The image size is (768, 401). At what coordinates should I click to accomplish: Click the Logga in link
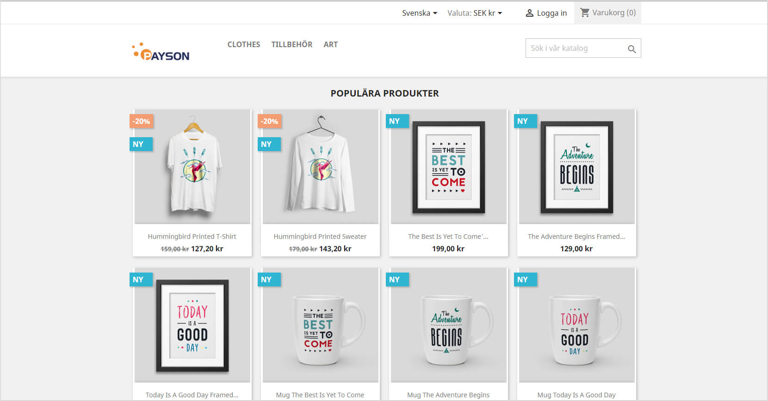[x=551, y=13]
